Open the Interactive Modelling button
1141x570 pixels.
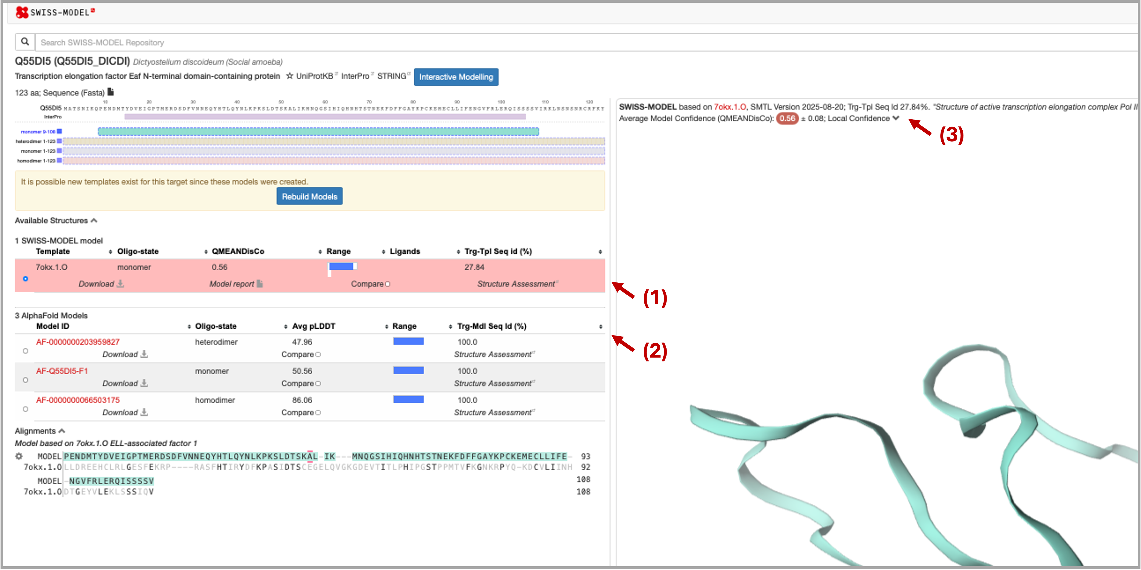pos(456,77)
